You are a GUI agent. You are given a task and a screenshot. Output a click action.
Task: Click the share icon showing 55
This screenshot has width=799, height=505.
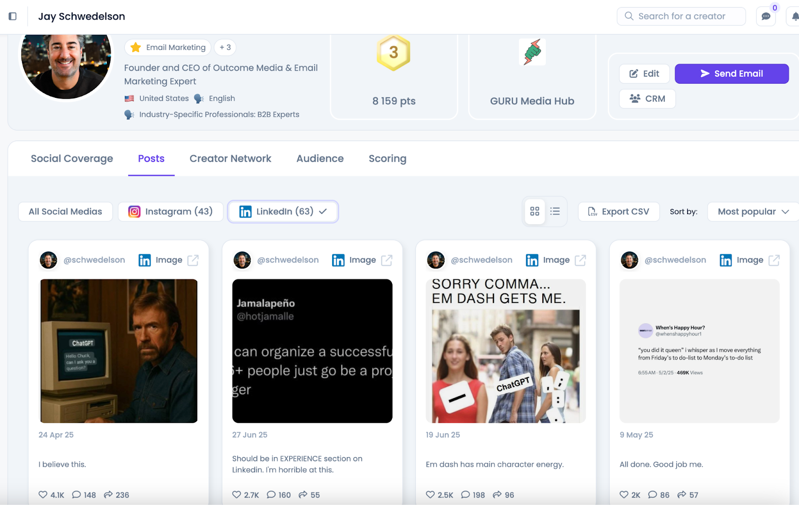(303, 495)
